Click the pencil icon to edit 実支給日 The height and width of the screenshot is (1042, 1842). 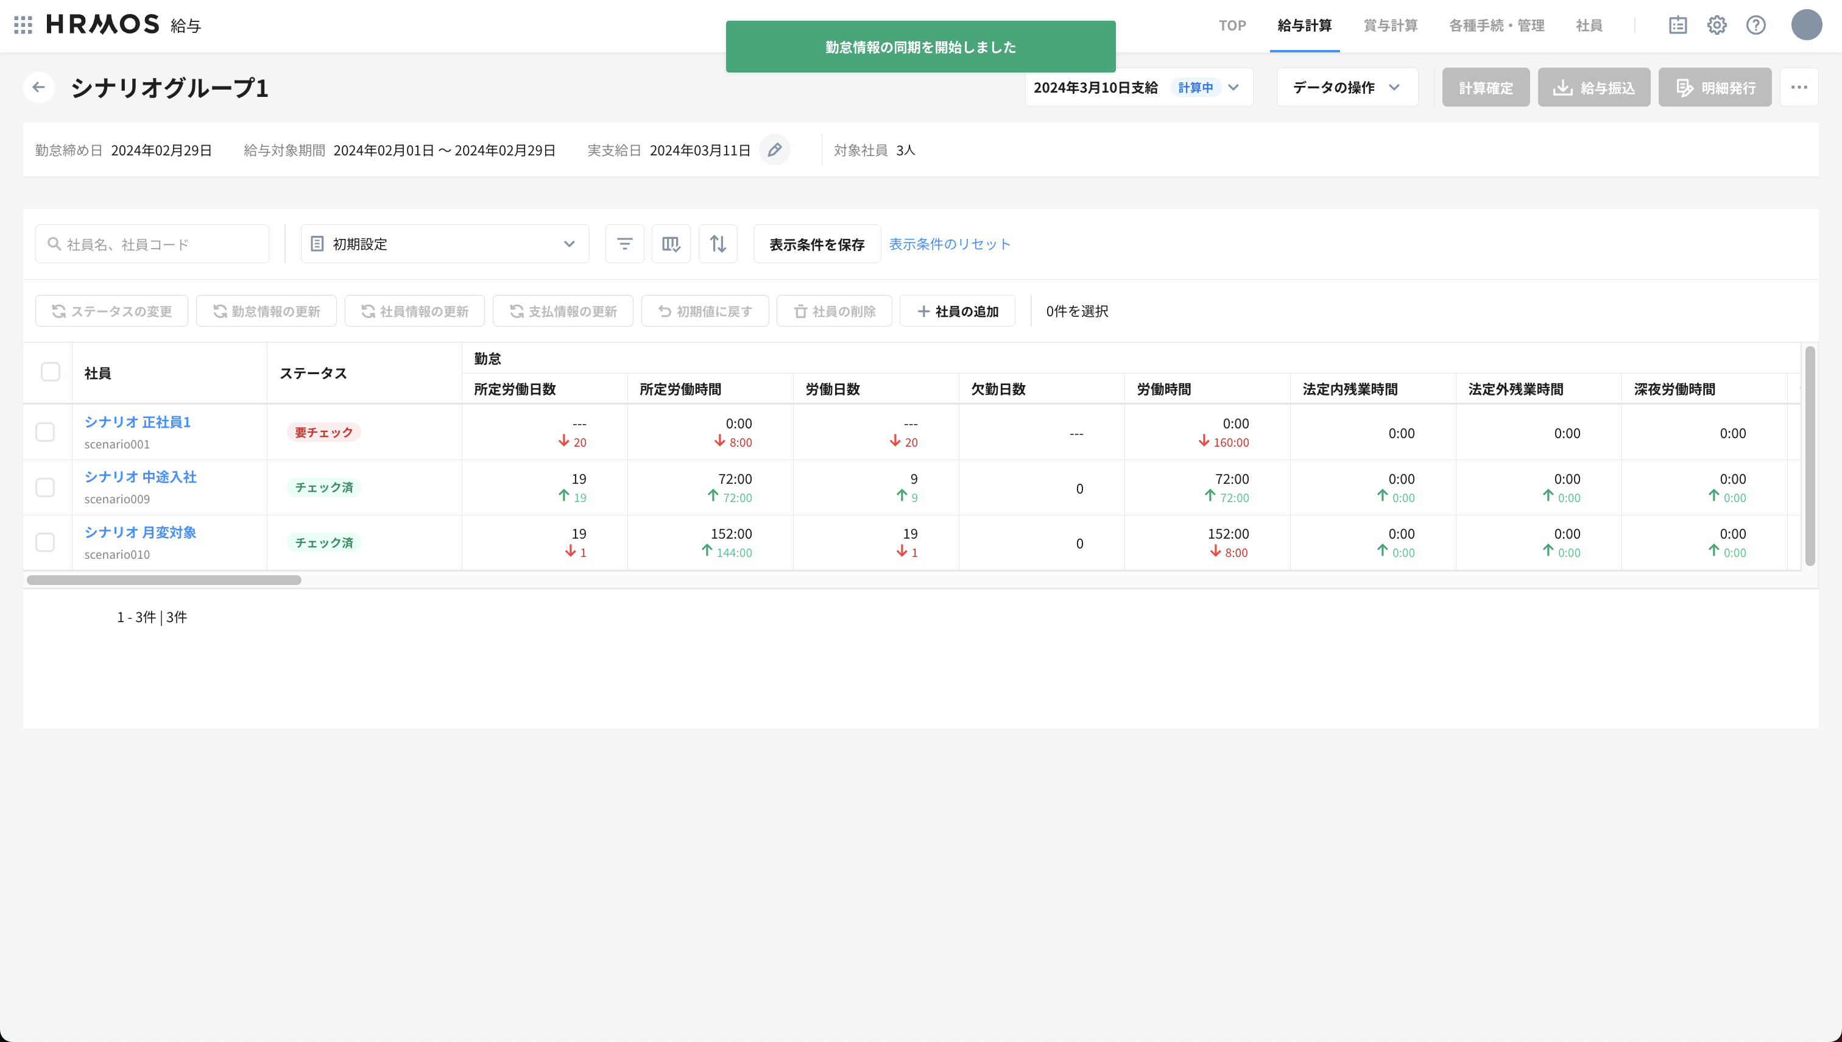tap(774, 151)
